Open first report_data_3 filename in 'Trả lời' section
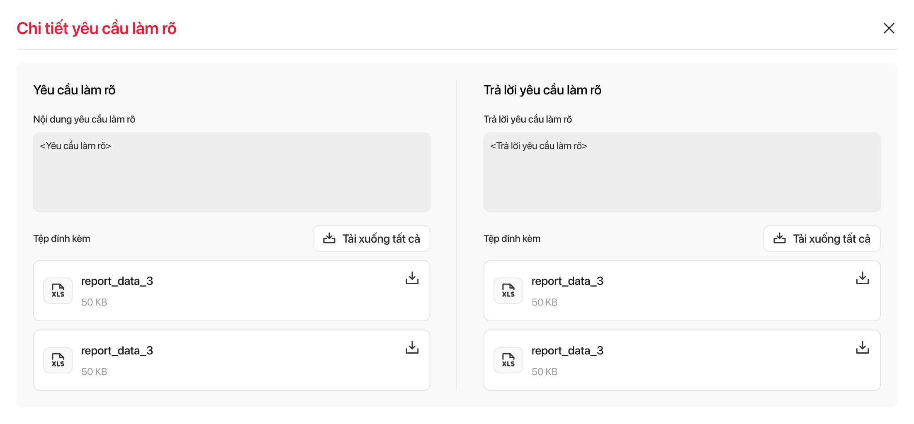Viewport: 914px width, 424px height. [567, 281]
